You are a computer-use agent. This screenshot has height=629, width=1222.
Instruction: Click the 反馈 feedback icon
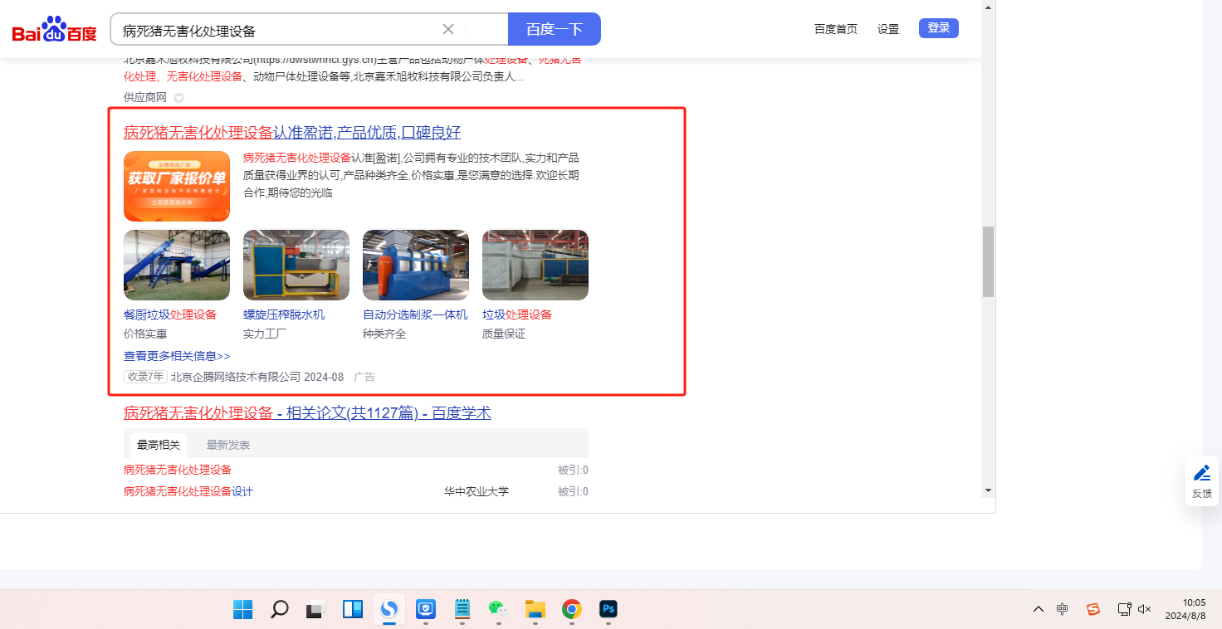pos(1202,481)
